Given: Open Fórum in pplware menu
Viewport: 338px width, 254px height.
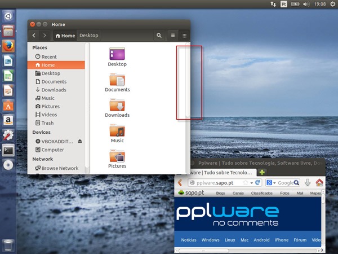Looking at the screenshot, I should (300, 240).
